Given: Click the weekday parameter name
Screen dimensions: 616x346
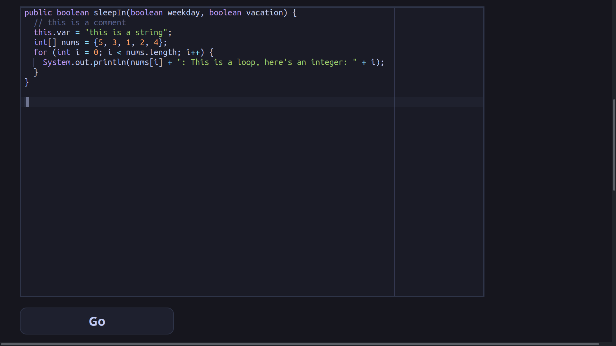Looking at the screenshot, I should point(184,12).
